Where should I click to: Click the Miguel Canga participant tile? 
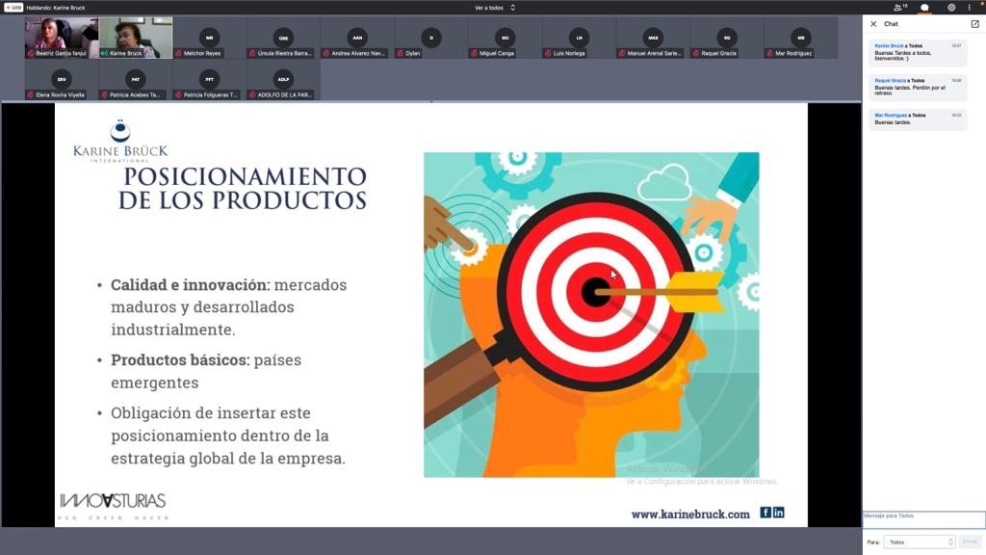tap(505, 40)
